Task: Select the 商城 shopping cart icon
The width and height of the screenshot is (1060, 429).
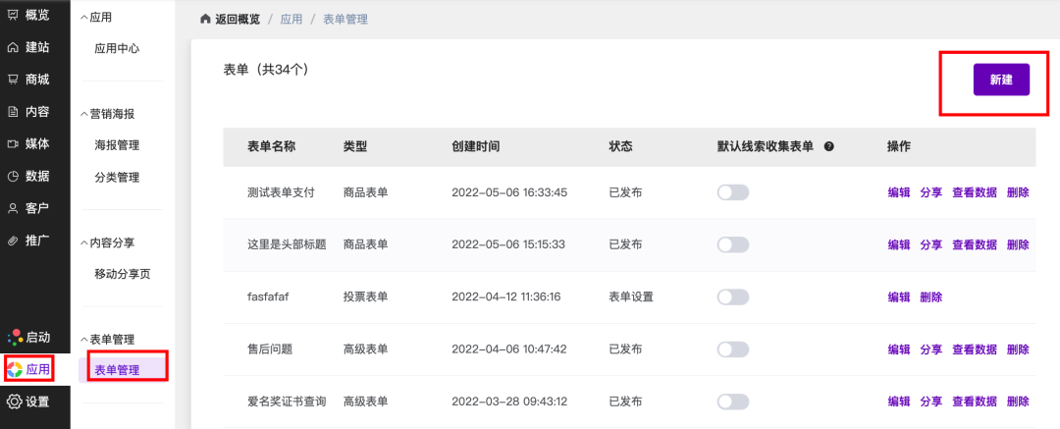Action: pyautogui.click(x=13, y=80)
